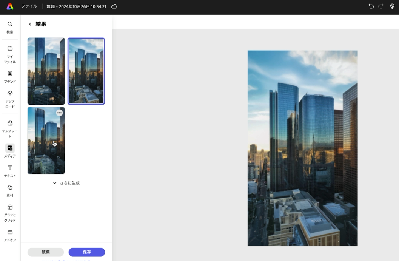399x261 pixels.
Task: Open Charts and Grids (グラフとグリッド) panel
Action: 10,212
